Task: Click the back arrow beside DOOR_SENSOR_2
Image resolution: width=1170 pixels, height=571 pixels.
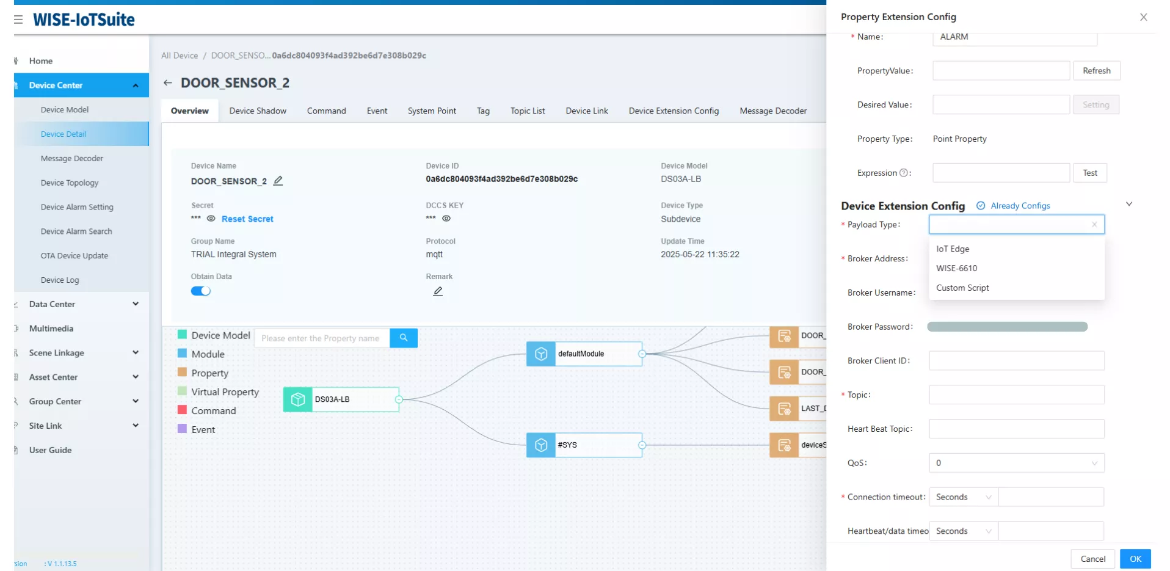Action: click(x=167, y=82)
